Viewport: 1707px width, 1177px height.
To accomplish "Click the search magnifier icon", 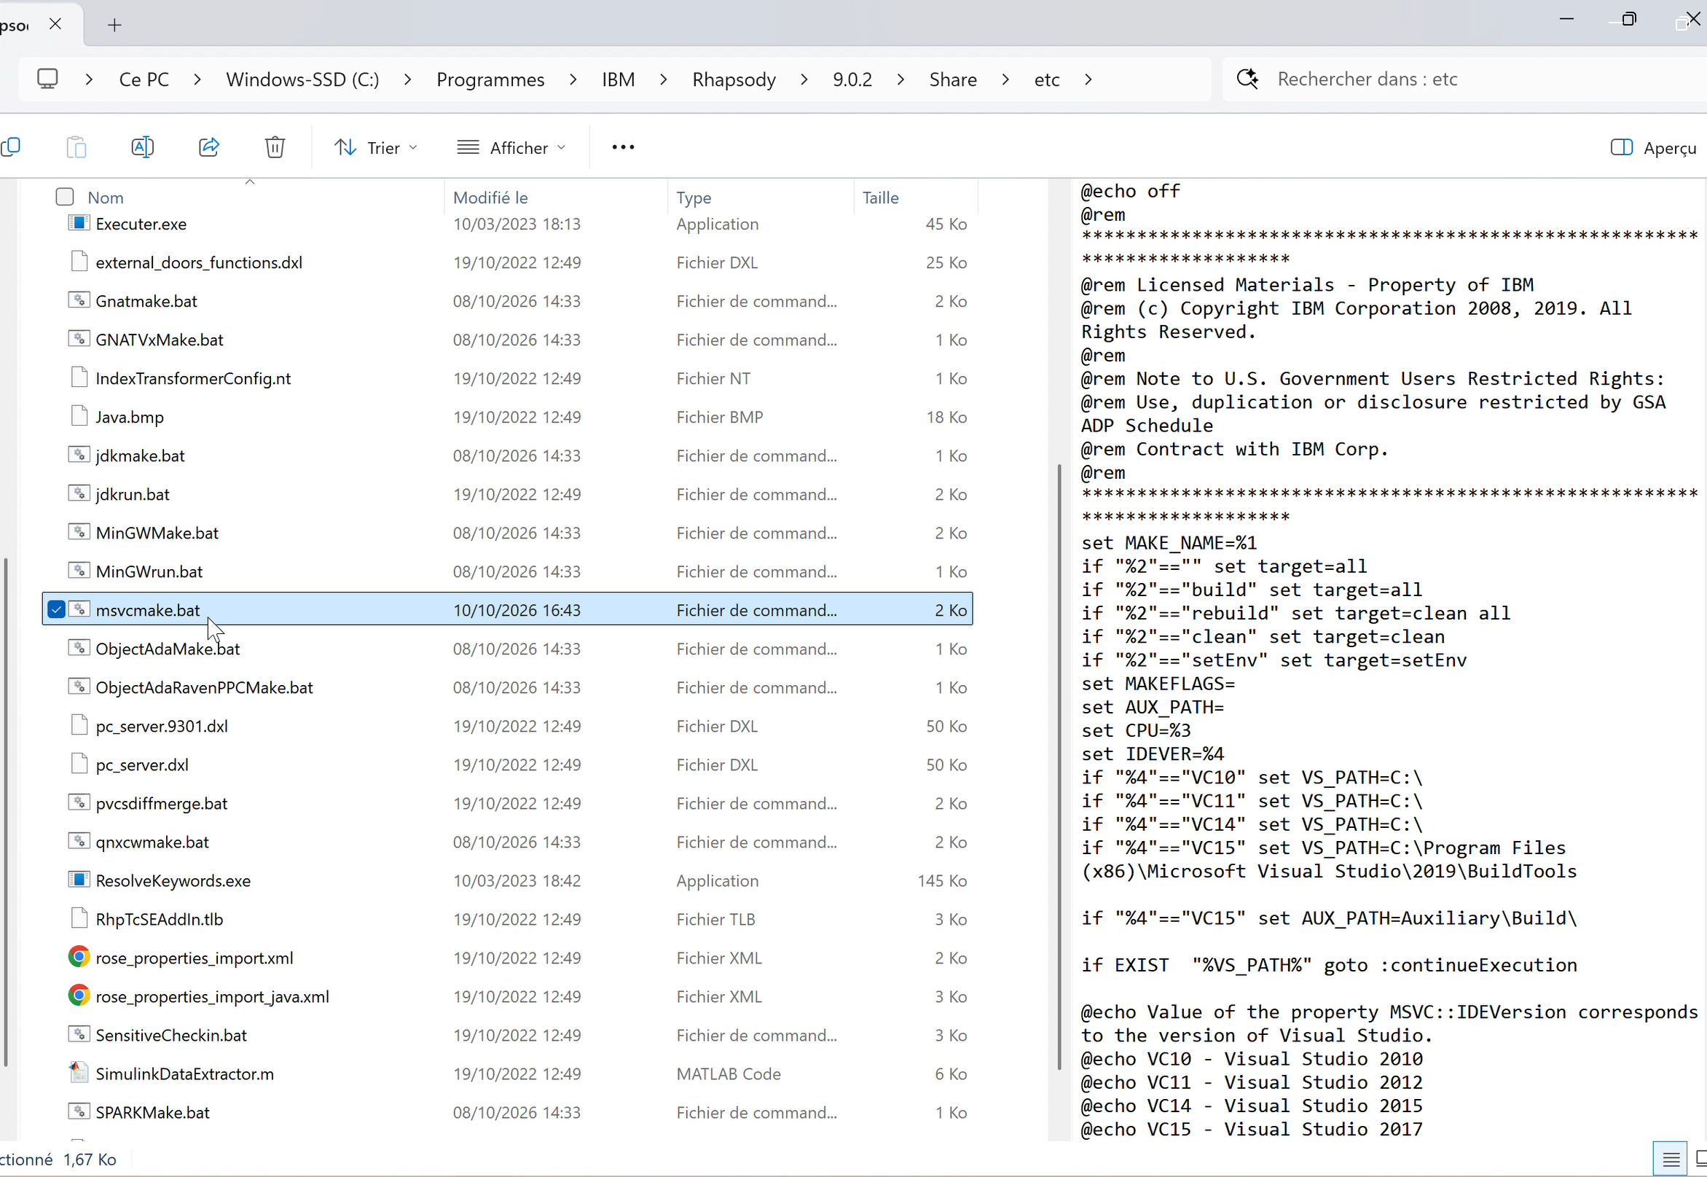I will [1247, 79].
